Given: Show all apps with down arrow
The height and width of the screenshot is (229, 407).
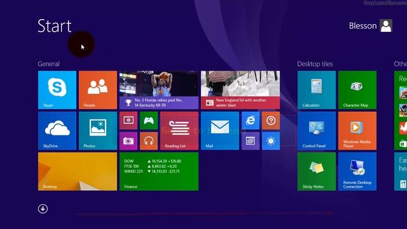Looking at the screenshot, I should click(x=43, y=209).
